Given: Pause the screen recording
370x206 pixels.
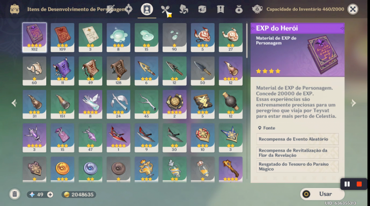Looking at the screenshot, I should 347,184.
